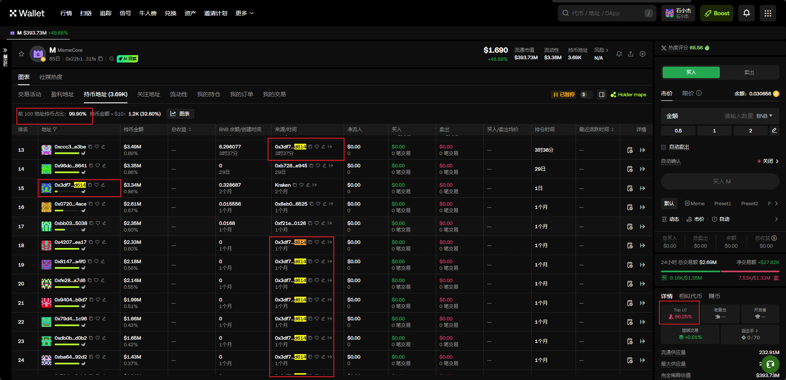
Task: Switch to the 社媒热度 tab
Action: pyautogui.click(x=51, y=77)
